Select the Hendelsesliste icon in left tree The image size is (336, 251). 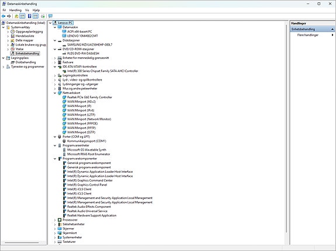click(13, 36)
